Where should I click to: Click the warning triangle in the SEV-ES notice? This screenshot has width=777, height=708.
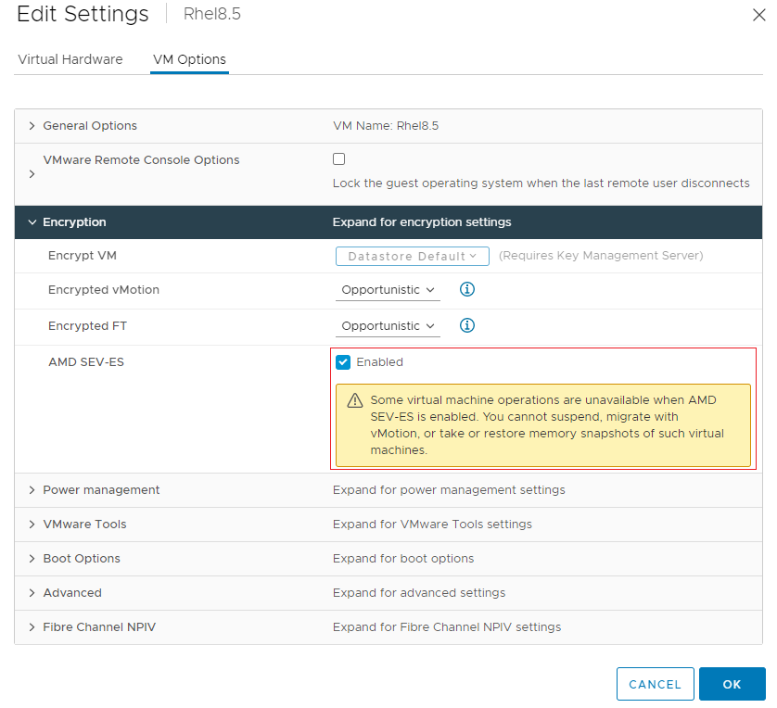[354, 399]
